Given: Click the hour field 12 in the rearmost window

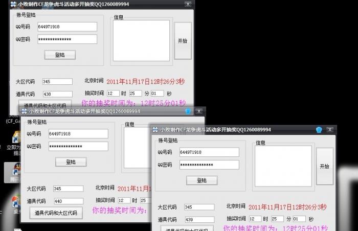Looking at the screenshot, I should click(x=113, y=94).
